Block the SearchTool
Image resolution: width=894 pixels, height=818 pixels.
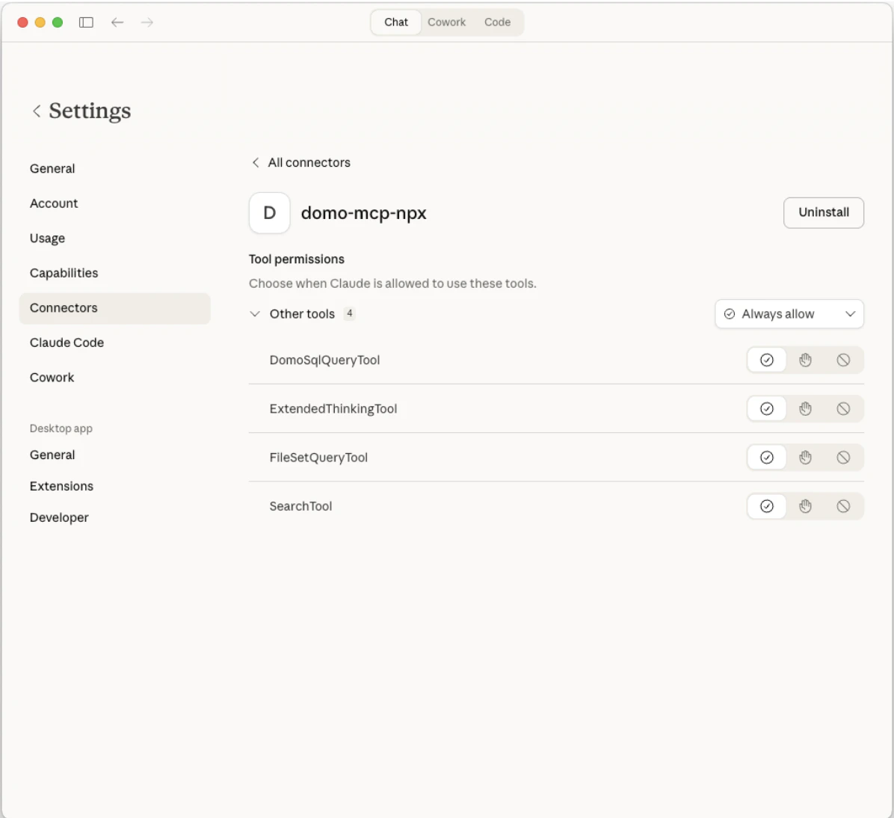click(843, 506)
